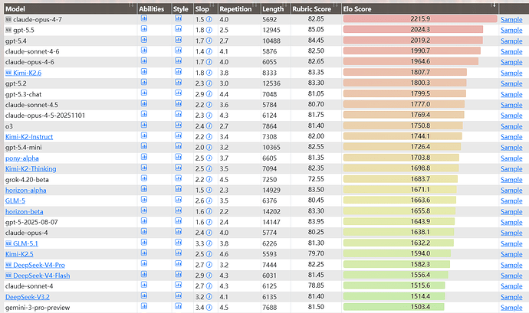529x313 pixels.
Task: Open the Kimi-K2-Instruct model link
Action: coord(29,137)
